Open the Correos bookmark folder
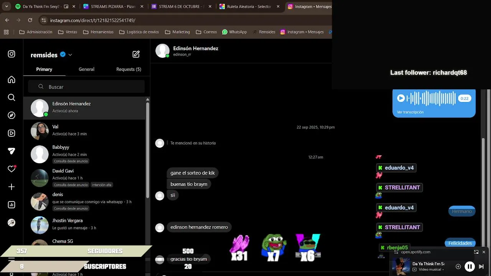Viewport: 491px width, 276px height. (x=206, y=32)
